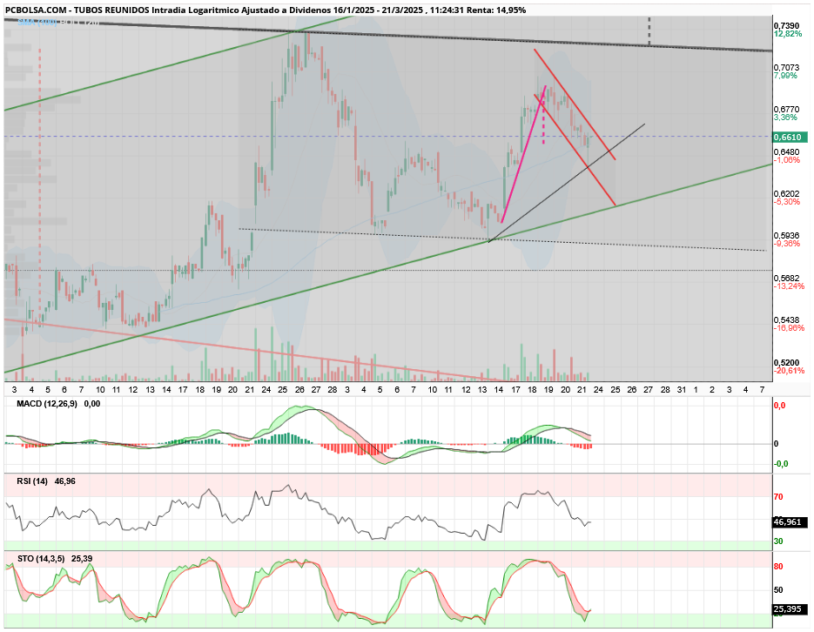Click date label 27 below dashed marker
The image size is (814, 632).
(649, 390)
